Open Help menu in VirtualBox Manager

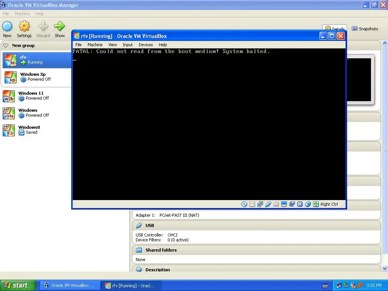pos(39,14)
